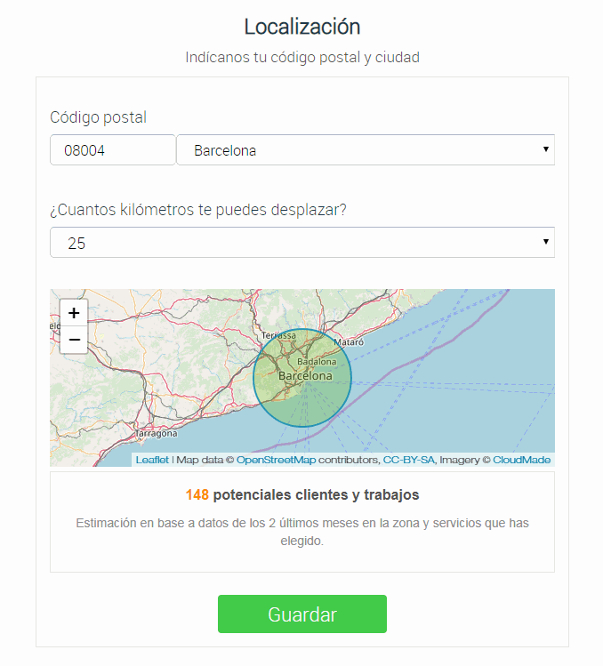
Task: Click the lower edge of the green radius circle
Action: click(x=302, y=426)
